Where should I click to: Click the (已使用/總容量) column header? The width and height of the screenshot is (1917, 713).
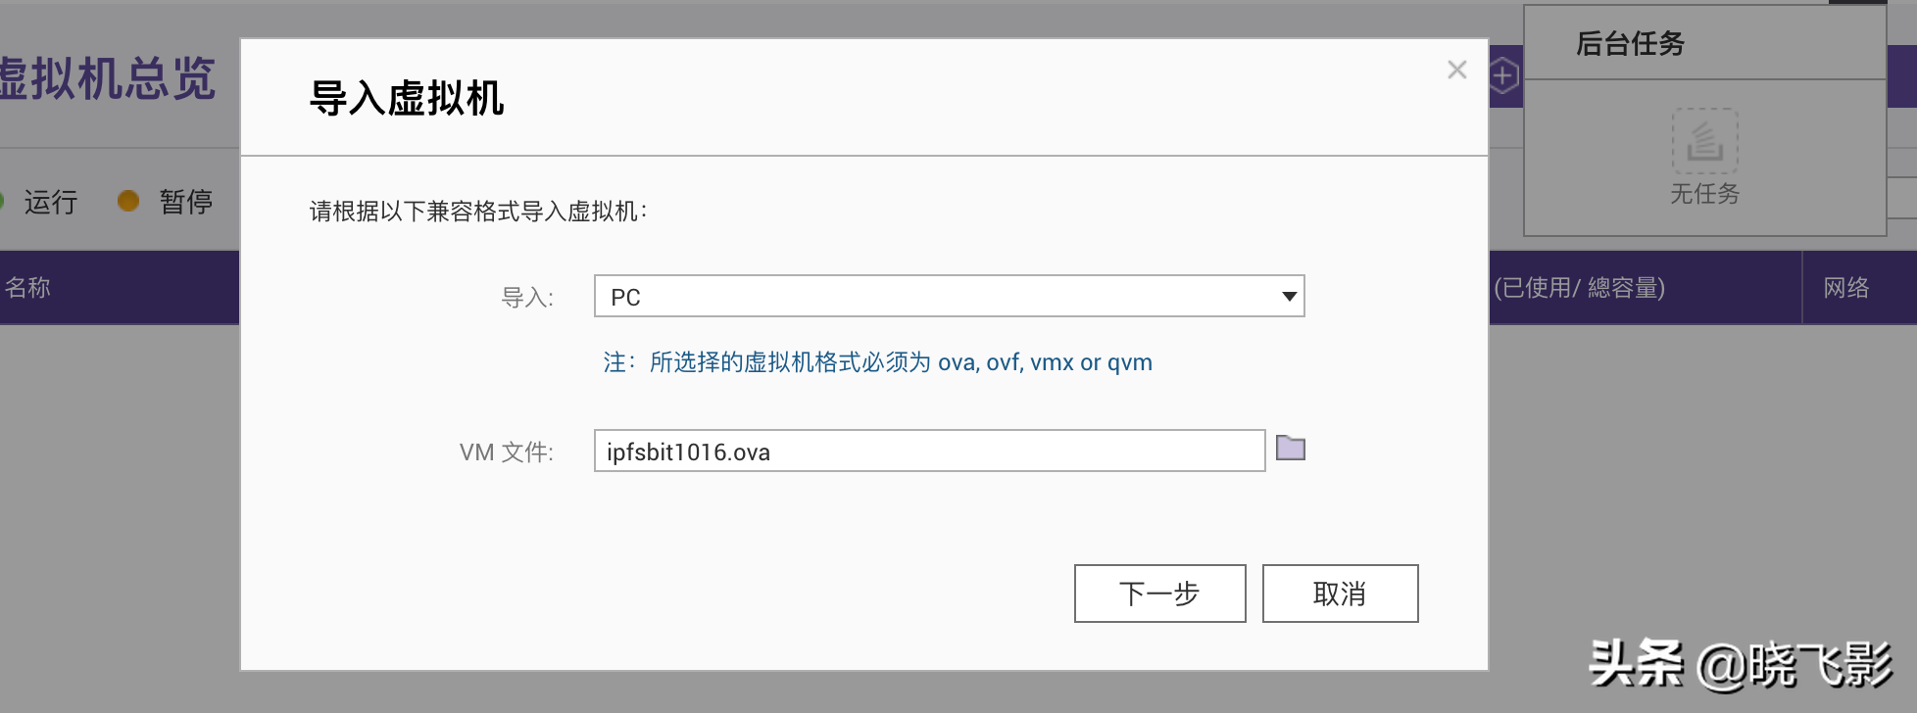coord(1579,288)
